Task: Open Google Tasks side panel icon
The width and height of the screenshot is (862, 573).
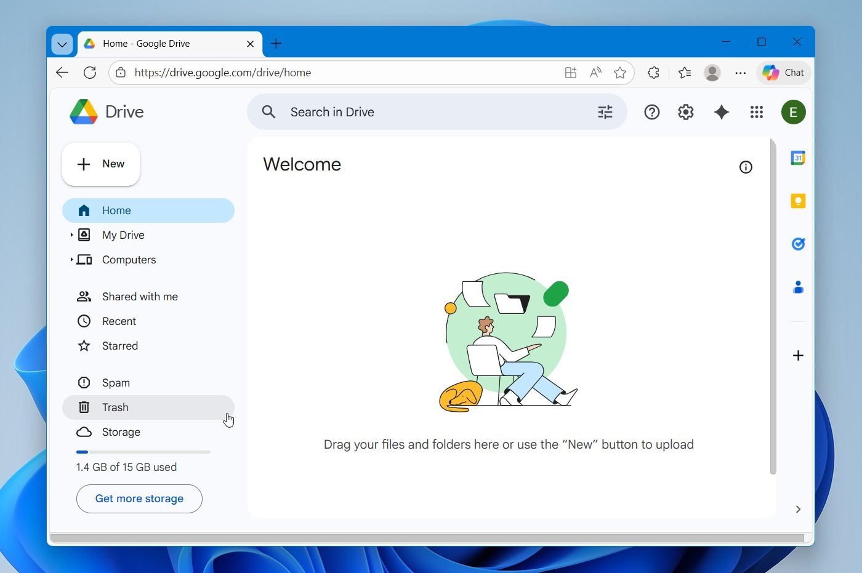Action: [798, 244]
